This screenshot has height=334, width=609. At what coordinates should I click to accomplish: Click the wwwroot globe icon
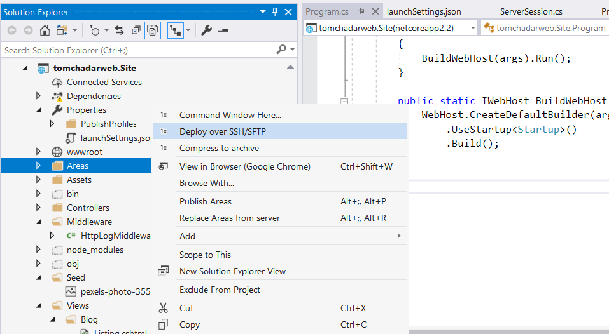point(57,152)
